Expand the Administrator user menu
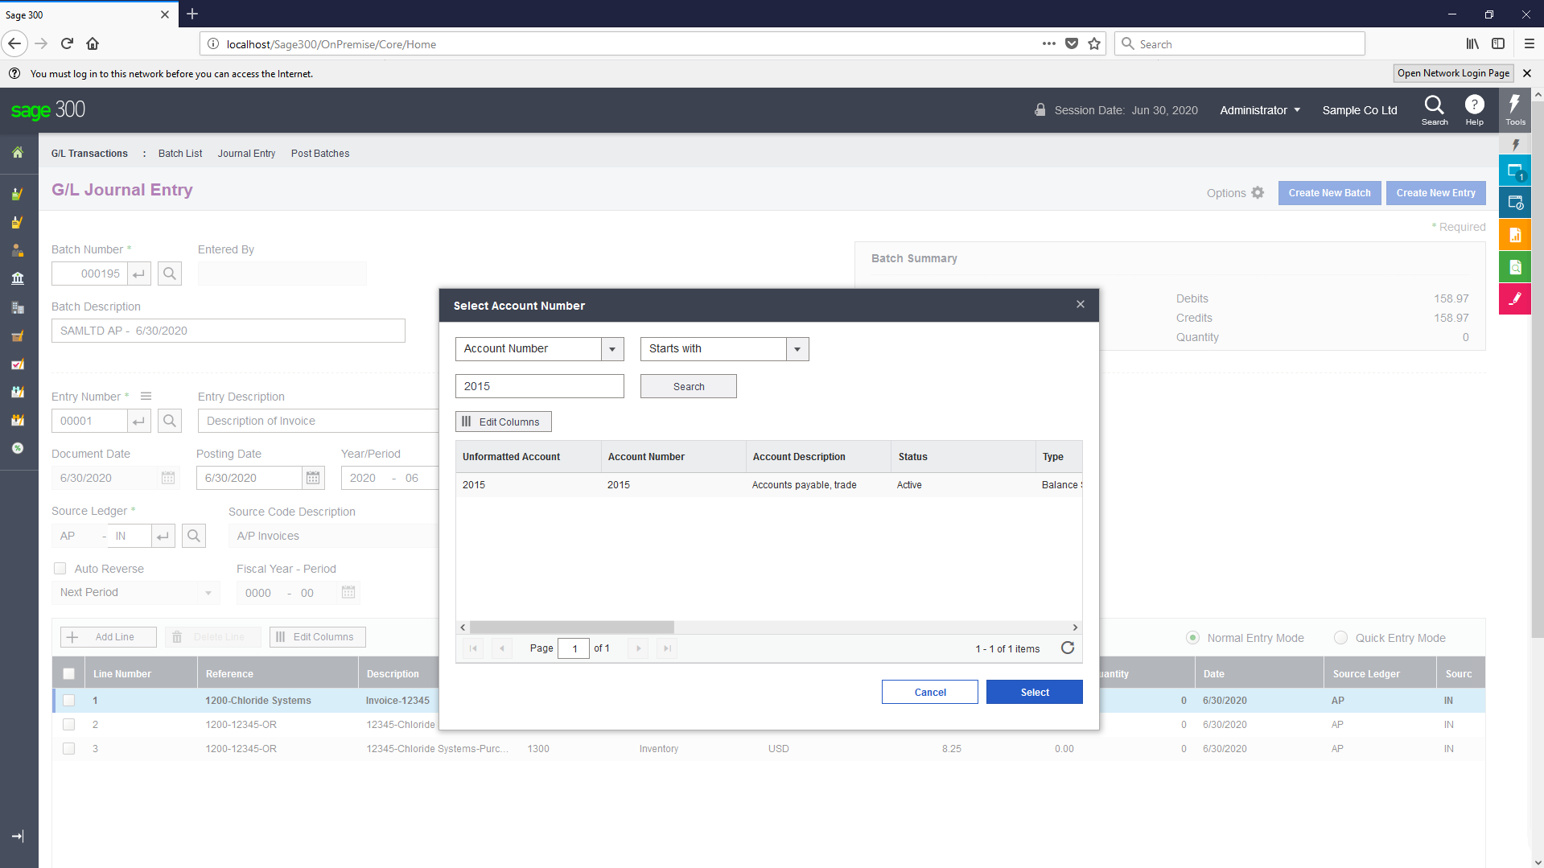The height and width of the screenshot is (868, 1544). tap(1260, 110)
